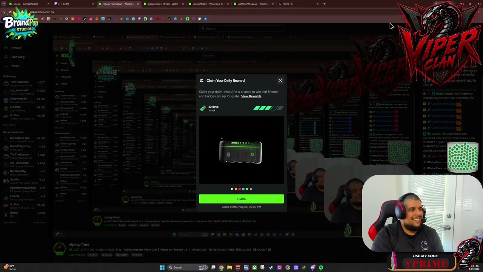Image resolution: width=483 pixels, height=272 pixels.
Task: Click the streak progress bar
Action: [268, 108]
